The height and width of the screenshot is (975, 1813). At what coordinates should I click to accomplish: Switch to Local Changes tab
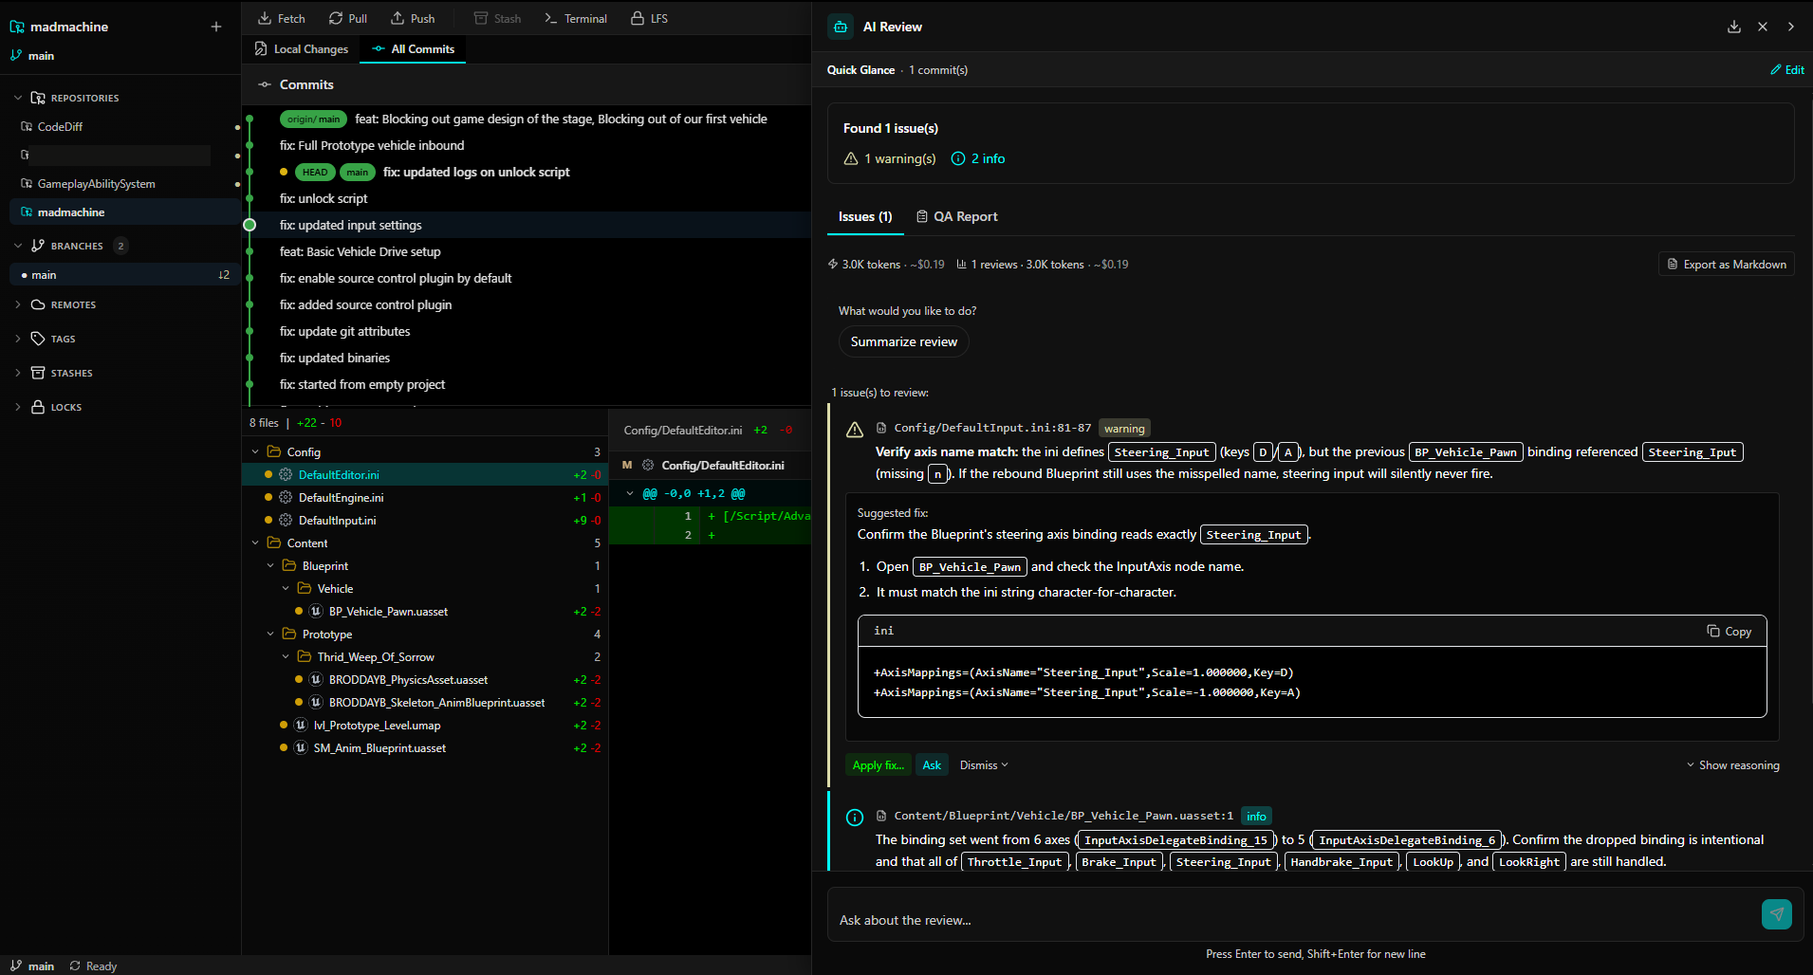(302, 49)
